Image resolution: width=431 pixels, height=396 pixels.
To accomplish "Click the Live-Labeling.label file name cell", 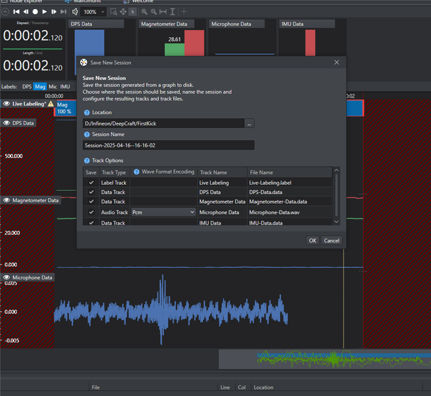I will (290, 183).
